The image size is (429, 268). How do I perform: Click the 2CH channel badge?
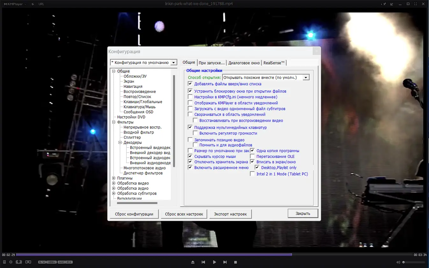pyautogui.click(x=69, y=262)
